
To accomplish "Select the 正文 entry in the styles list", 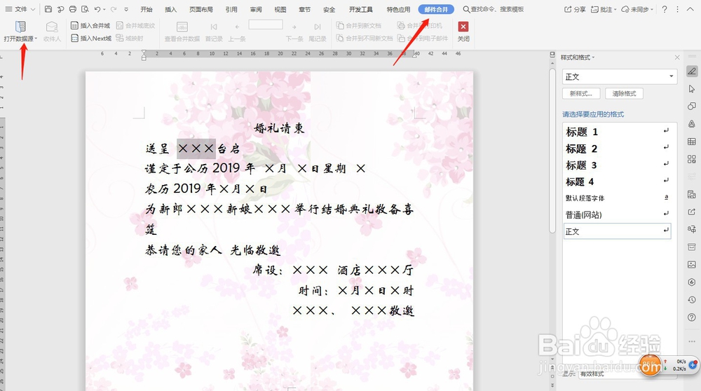I will click(618, 231).
